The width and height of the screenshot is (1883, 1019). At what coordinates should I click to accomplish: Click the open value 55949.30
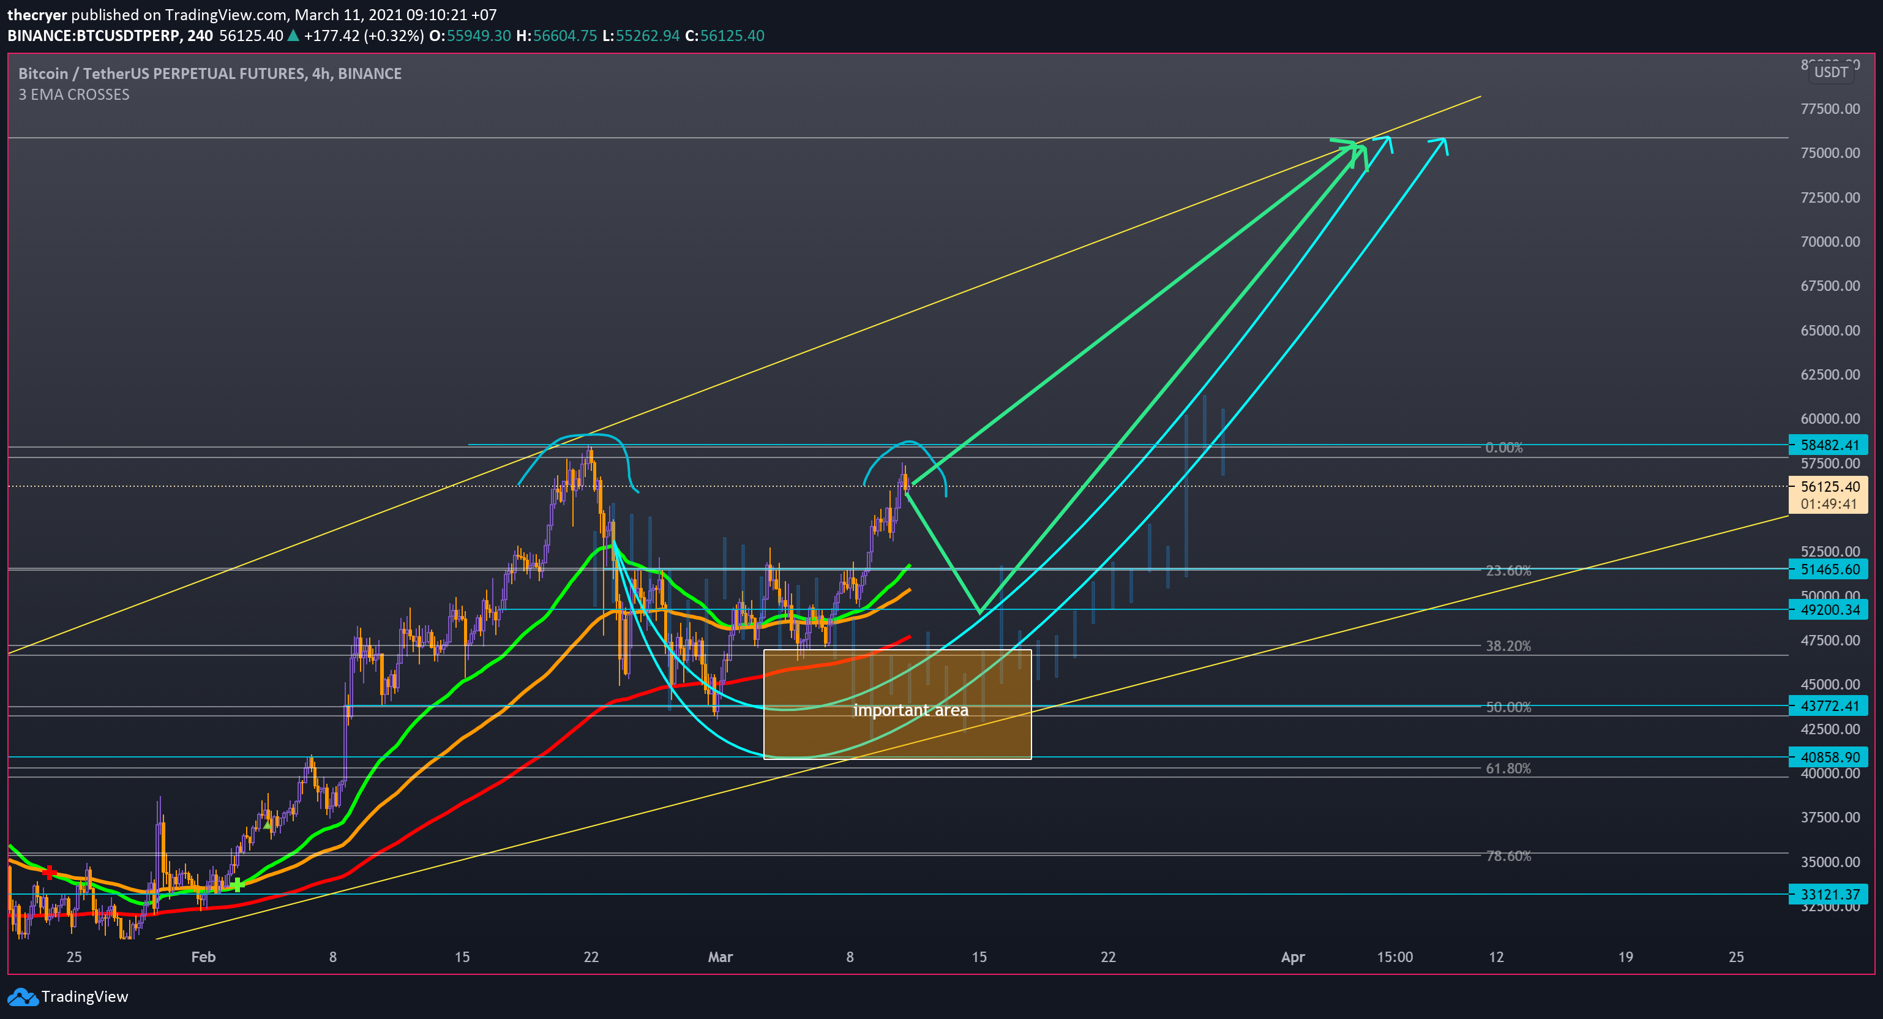pyautogui.click(x=479, y=36)
